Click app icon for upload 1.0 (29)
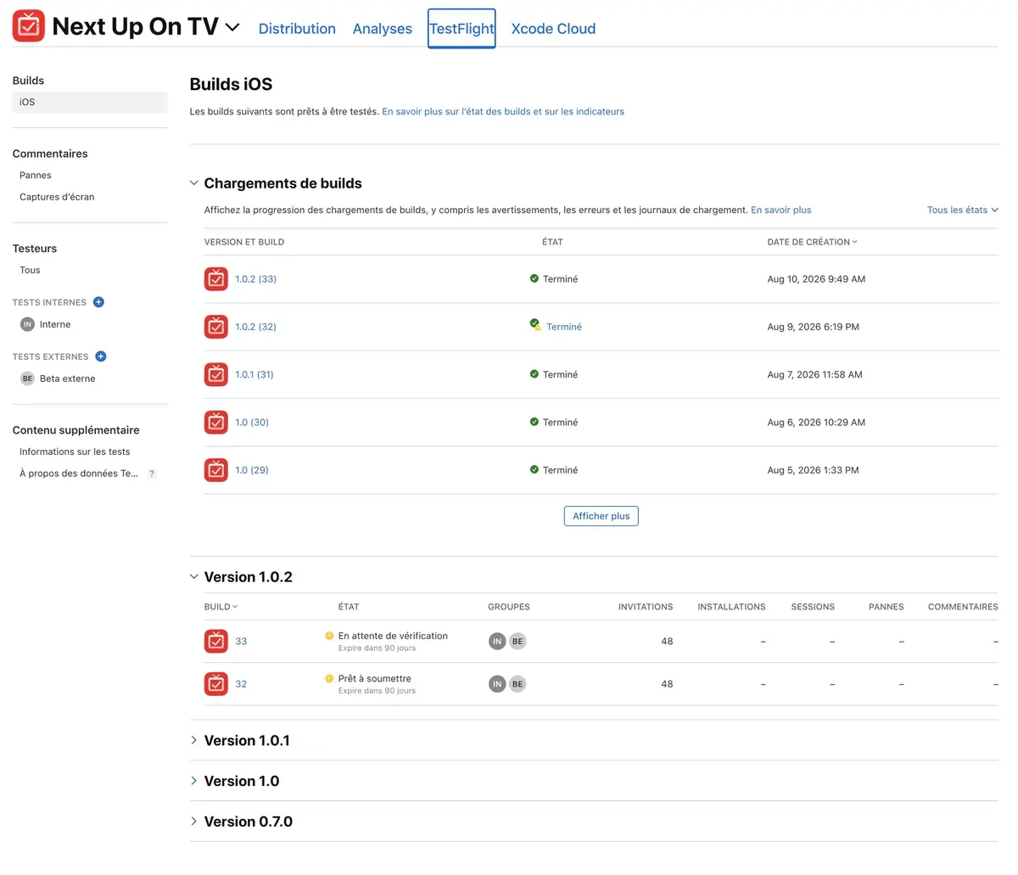This screenshot has width=1018, height=875. (x=216, y=469)
